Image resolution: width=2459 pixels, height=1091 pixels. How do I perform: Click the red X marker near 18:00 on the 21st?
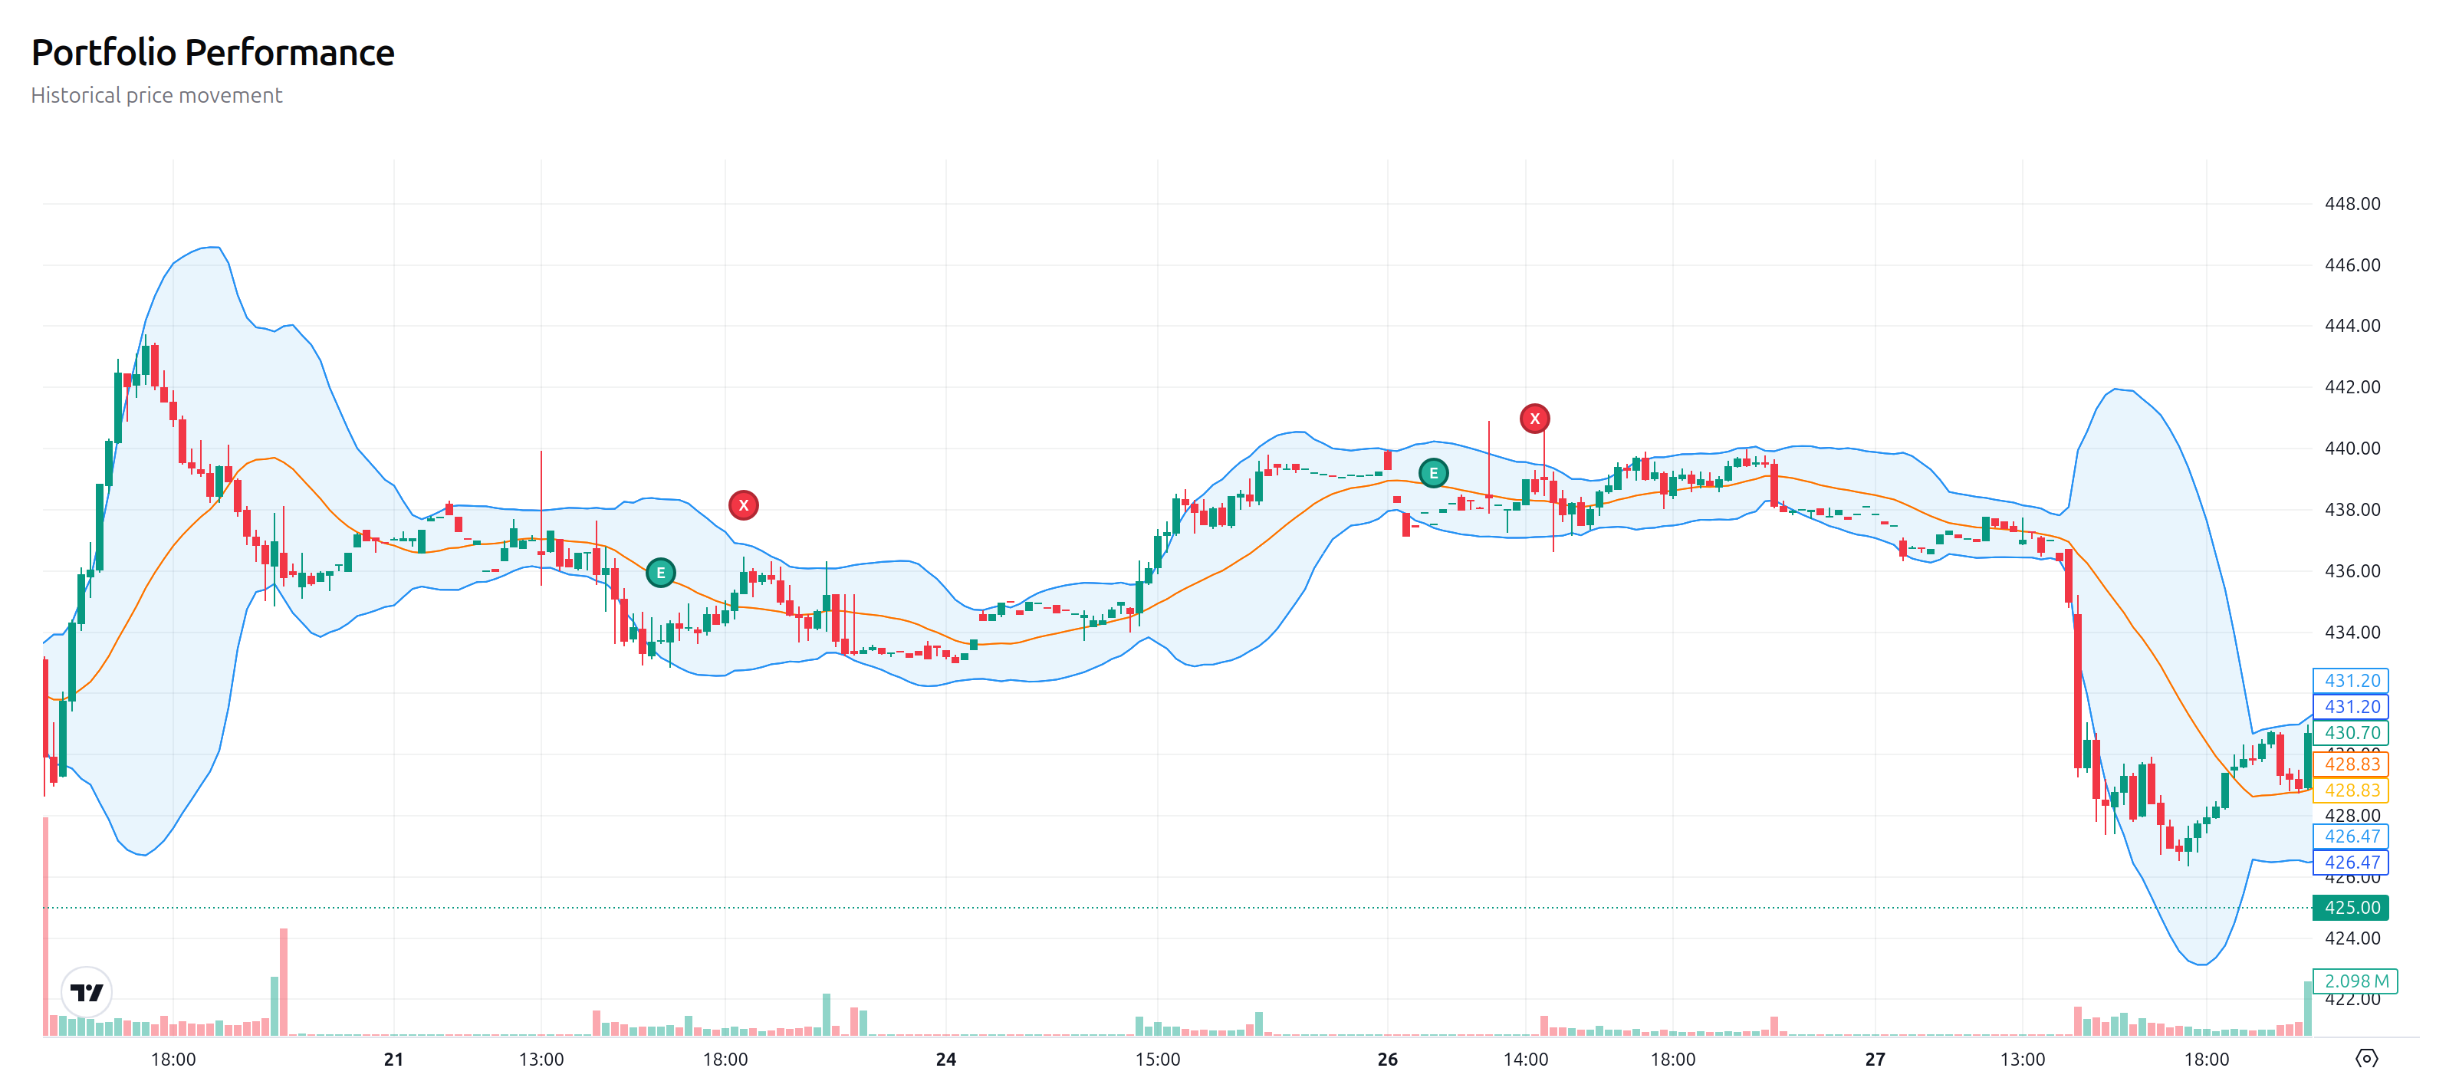pos(744,505)
